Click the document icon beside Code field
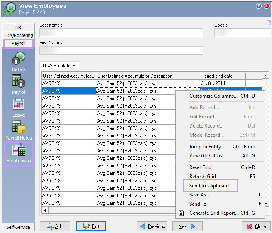The image size is (272, 233). click(269, 23)
